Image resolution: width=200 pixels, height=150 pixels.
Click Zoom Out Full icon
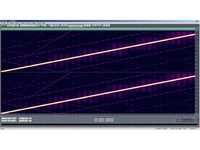[27, 118]
